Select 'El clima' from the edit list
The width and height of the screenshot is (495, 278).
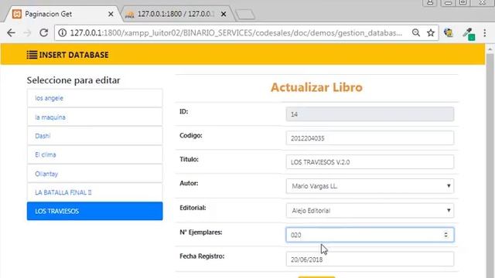(94, 154)
